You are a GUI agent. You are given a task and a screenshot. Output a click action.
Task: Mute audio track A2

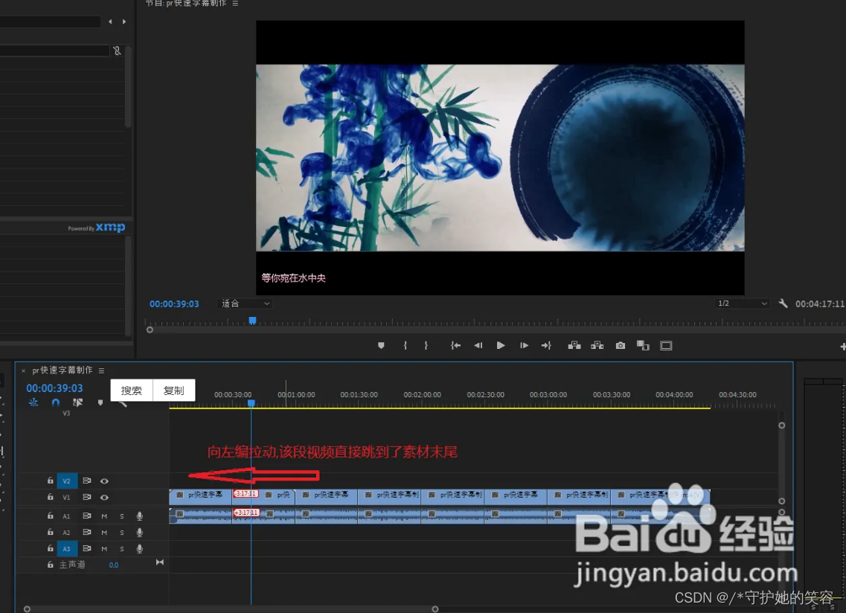104,533
